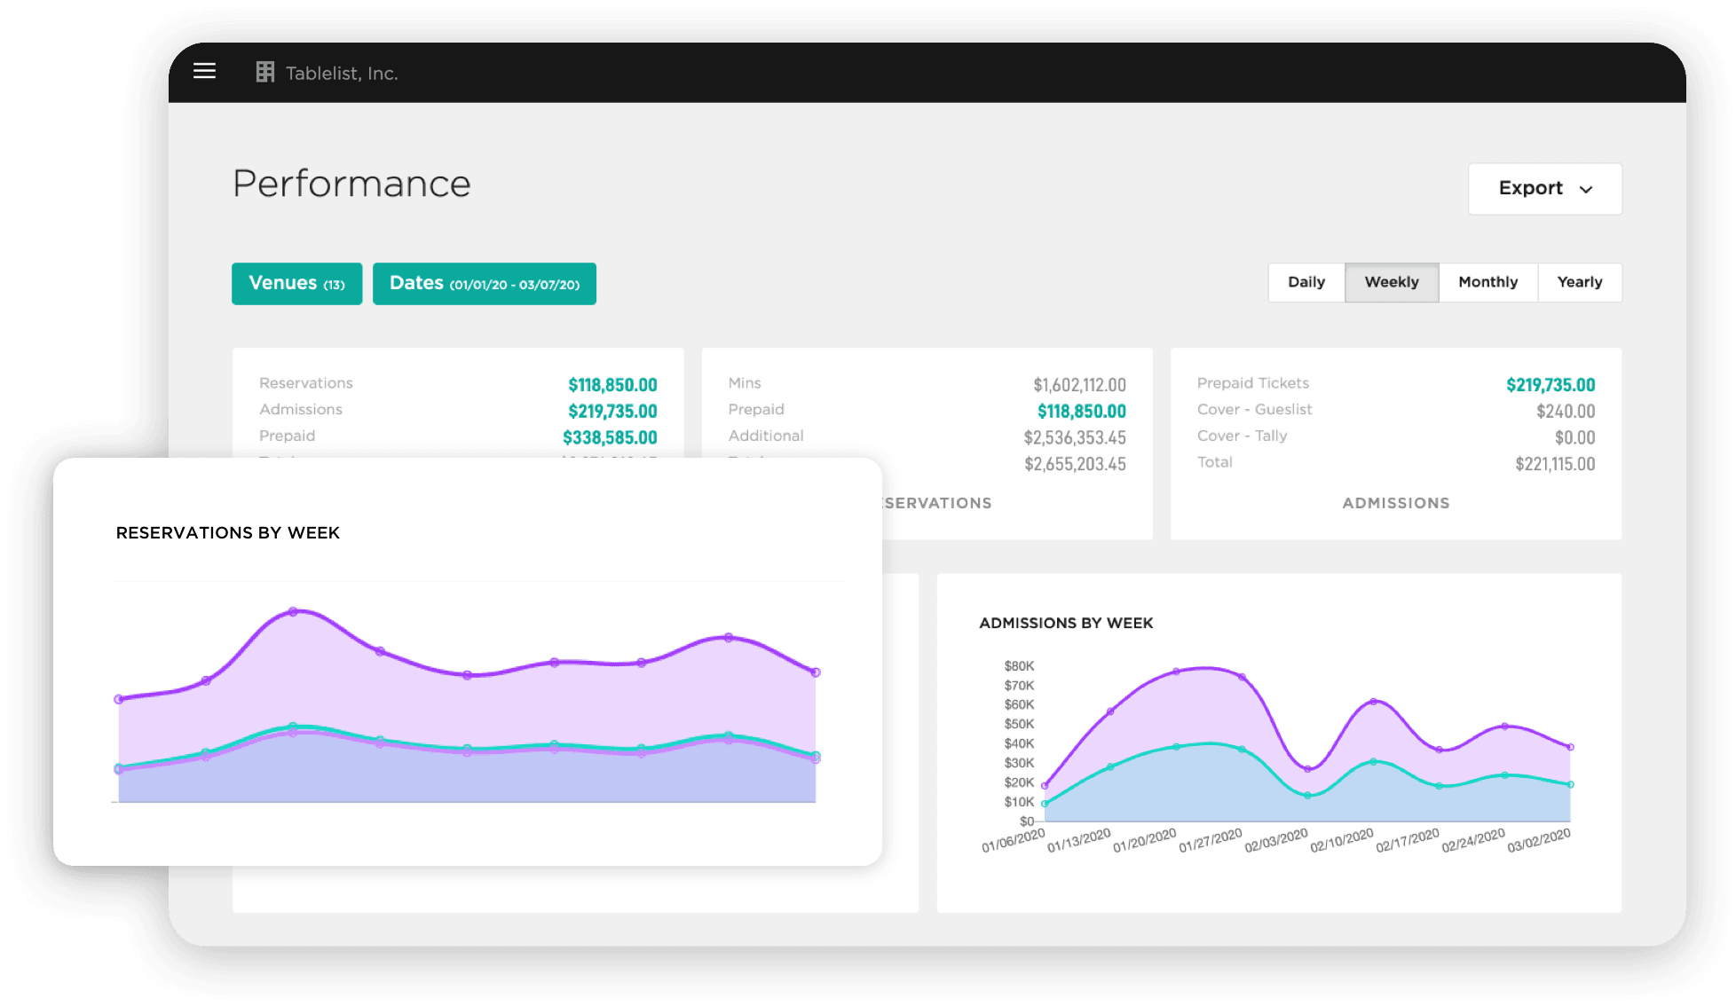
Task: Open the hamburger navigation menu
Action: [204, 71]
